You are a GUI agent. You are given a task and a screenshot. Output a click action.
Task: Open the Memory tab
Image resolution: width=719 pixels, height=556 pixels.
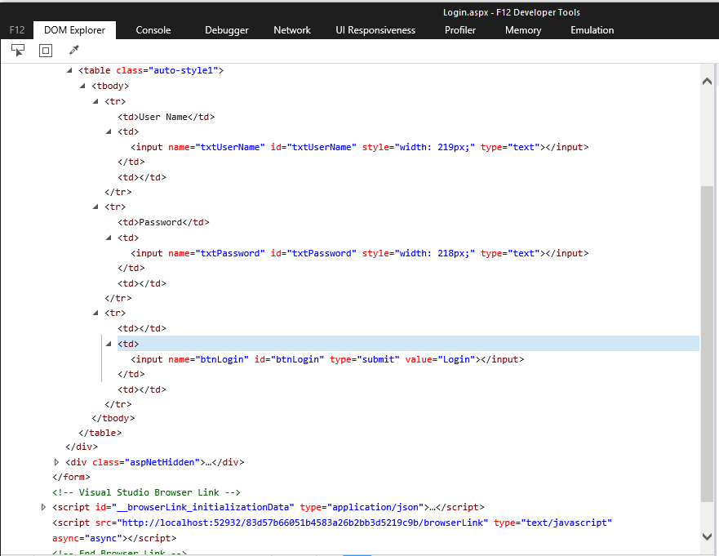[523, 30]
